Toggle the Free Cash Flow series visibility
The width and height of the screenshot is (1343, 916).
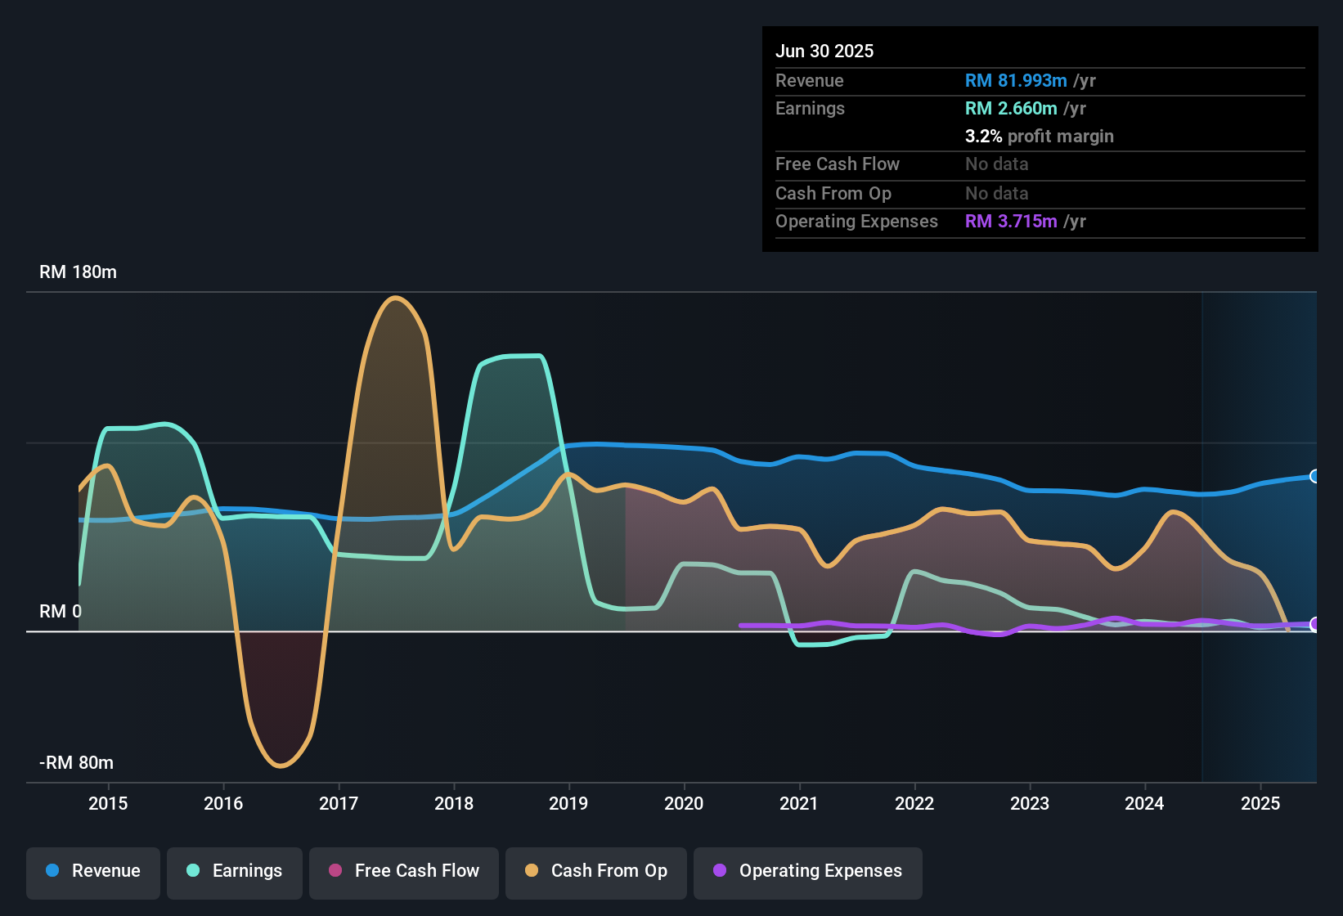point(403,871)
